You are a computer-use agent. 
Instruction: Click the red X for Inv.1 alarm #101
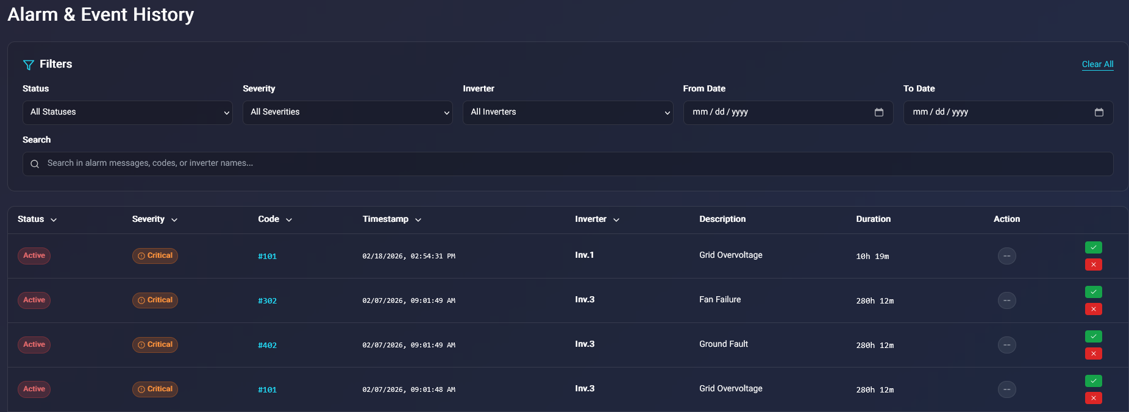(1093, 265)
